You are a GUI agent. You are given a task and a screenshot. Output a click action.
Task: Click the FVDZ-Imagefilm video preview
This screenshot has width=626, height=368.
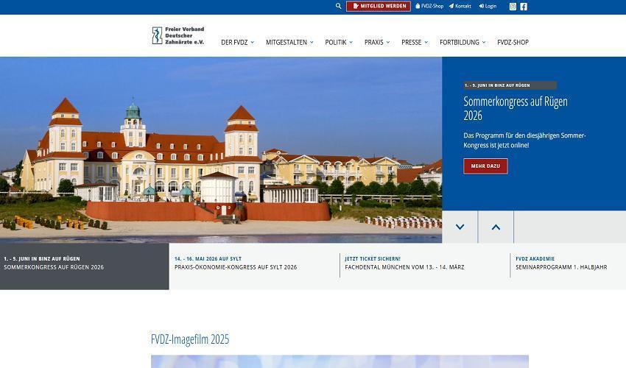coord(340,361)
